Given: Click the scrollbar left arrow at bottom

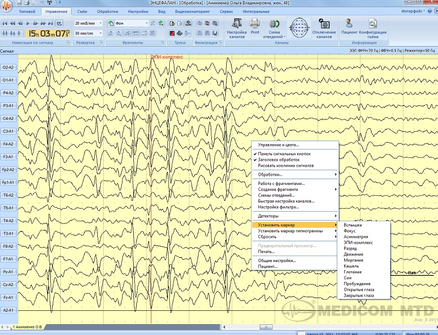Looking at the screenshot, I should [224, 327].
